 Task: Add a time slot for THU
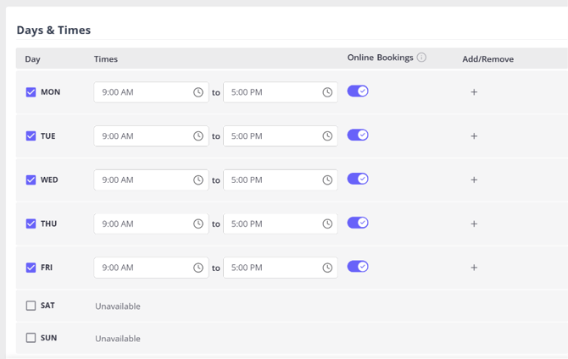tap(474, 224)
